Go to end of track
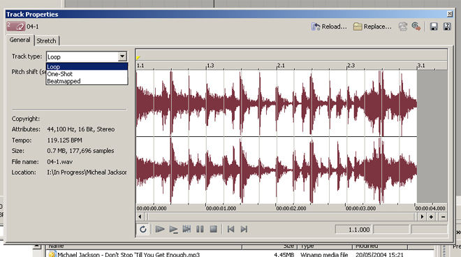Viewport: 461px width, 257px height. 244,229
